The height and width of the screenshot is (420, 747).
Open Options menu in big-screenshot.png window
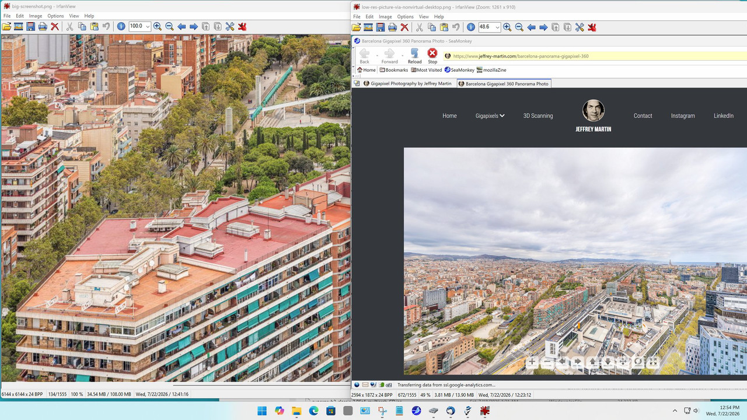[55, 16]
